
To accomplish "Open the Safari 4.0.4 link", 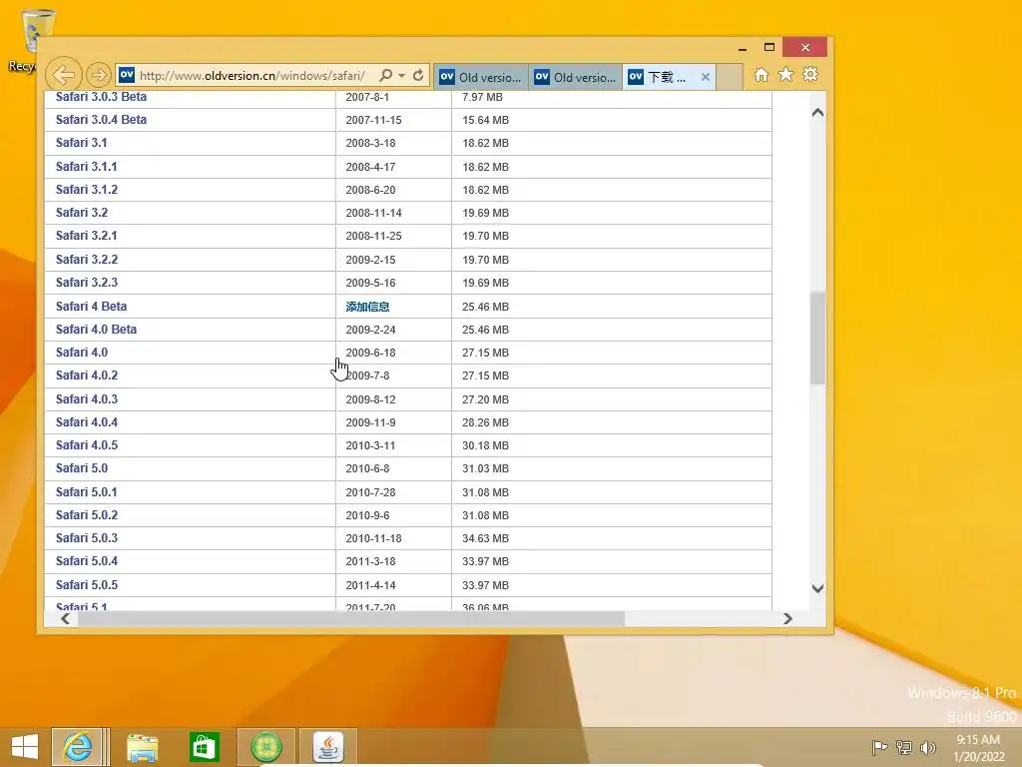I will click(87, 422).
